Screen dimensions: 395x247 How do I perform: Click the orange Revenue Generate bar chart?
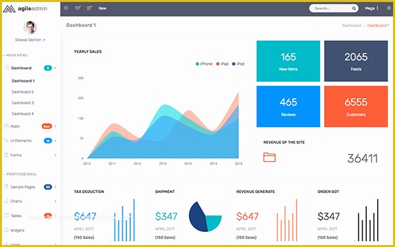click(286, 220)
